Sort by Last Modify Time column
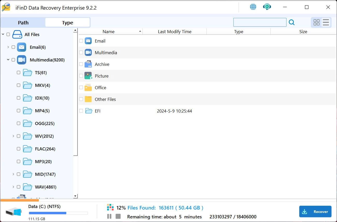Viewport: 337px width, 222px height. [175, 32]
